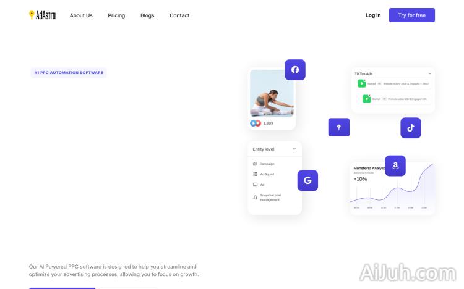
Task: Click the Try for free button
Action: [x=412, y=15]
